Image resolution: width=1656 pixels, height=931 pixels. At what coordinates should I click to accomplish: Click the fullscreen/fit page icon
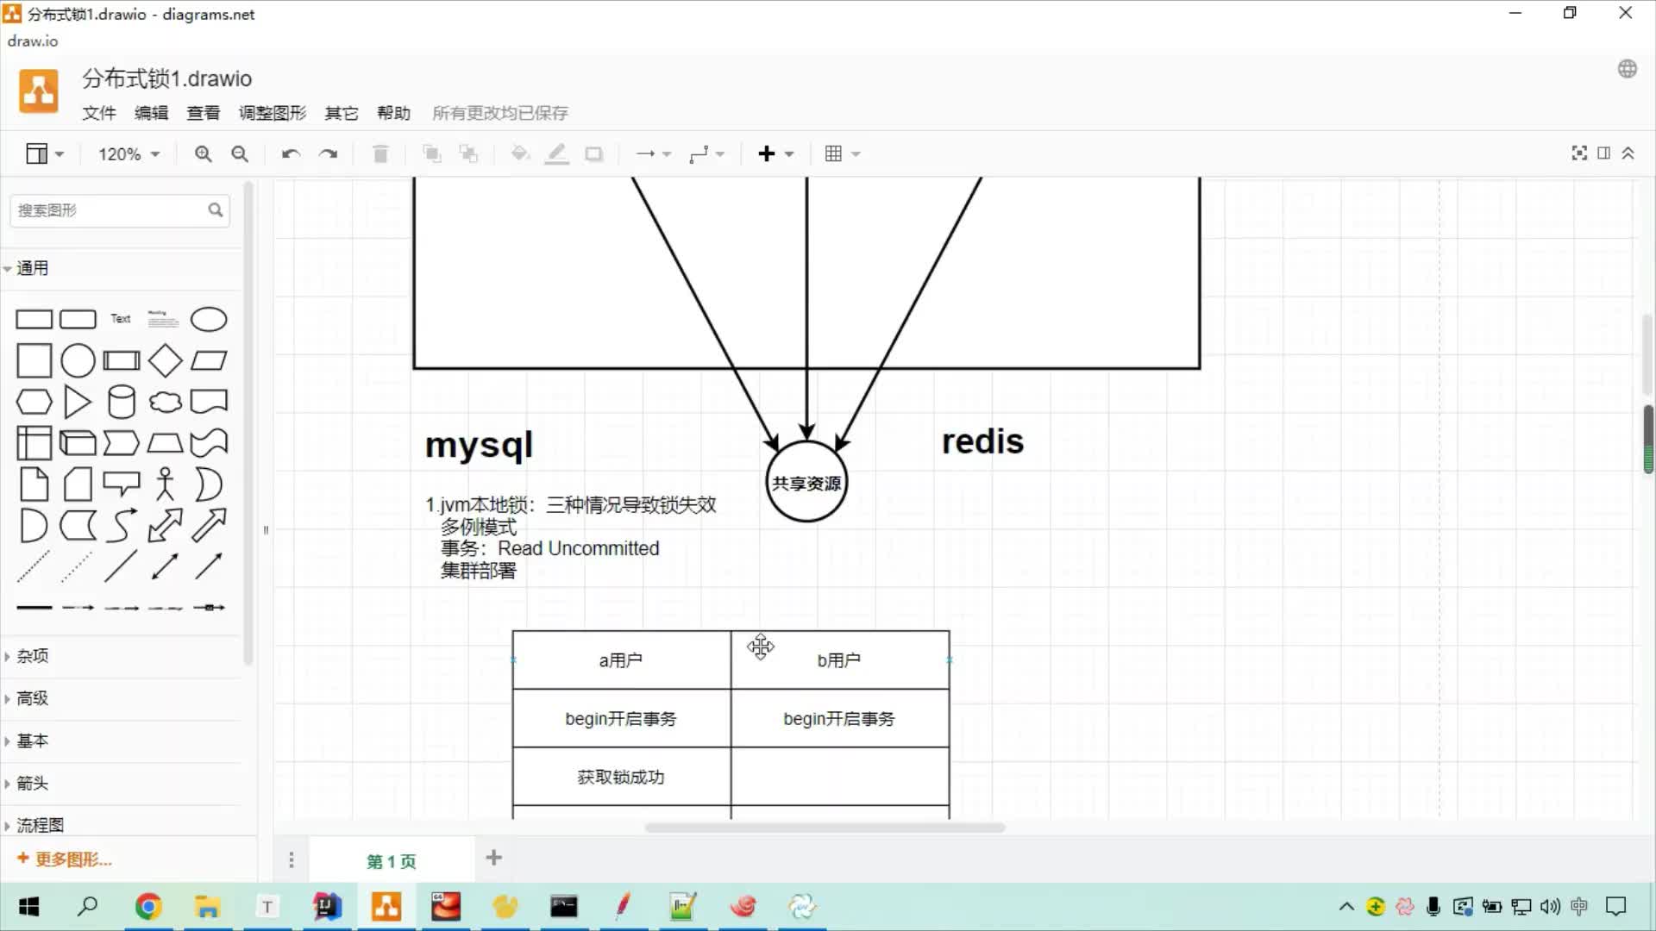pyautogui.click(x=1580, y=153)
